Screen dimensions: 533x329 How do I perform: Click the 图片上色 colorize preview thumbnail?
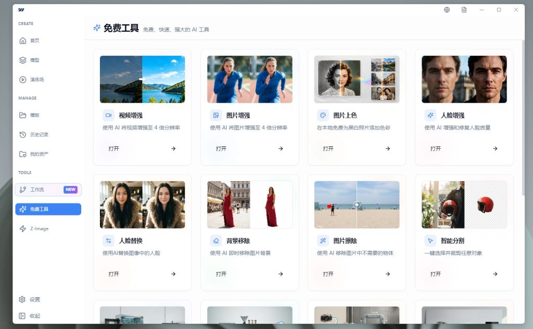[x=357, y=79]
